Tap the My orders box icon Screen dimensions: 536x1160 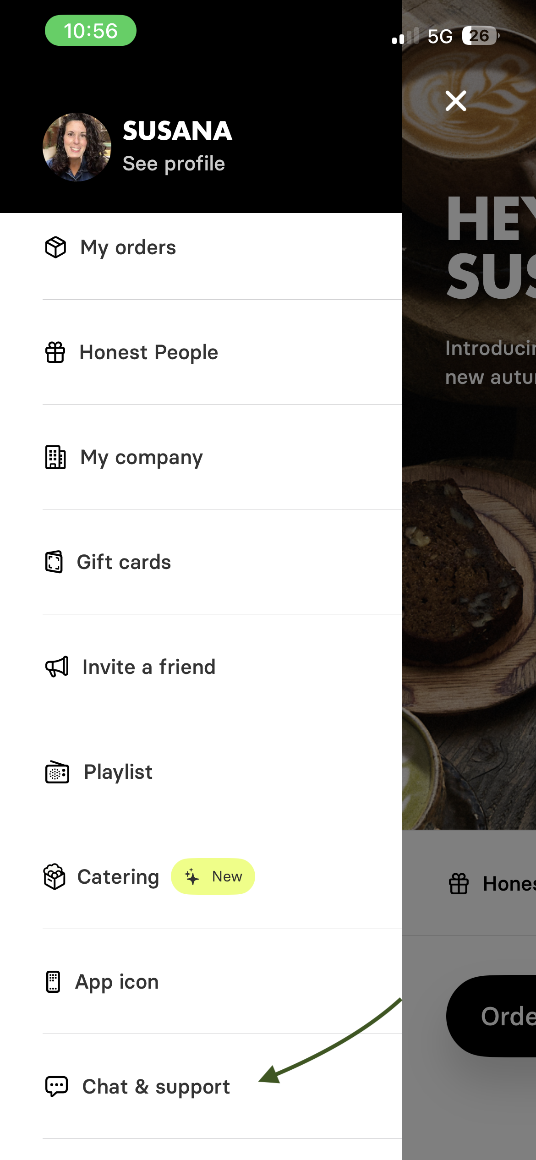[x=55, y=247]
